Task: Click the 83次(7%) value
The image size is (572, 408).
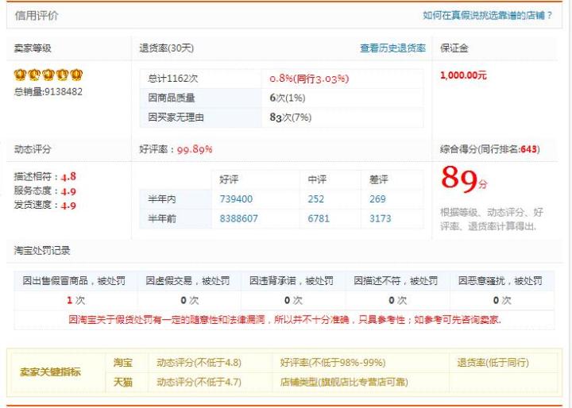Action: click(291, 117)
